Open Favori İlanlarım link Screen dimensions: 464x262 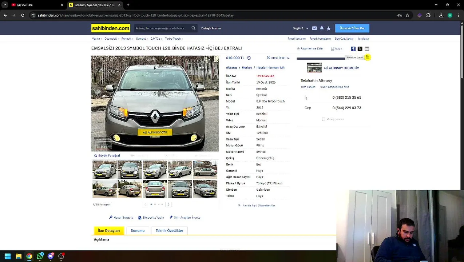[297, 39]
